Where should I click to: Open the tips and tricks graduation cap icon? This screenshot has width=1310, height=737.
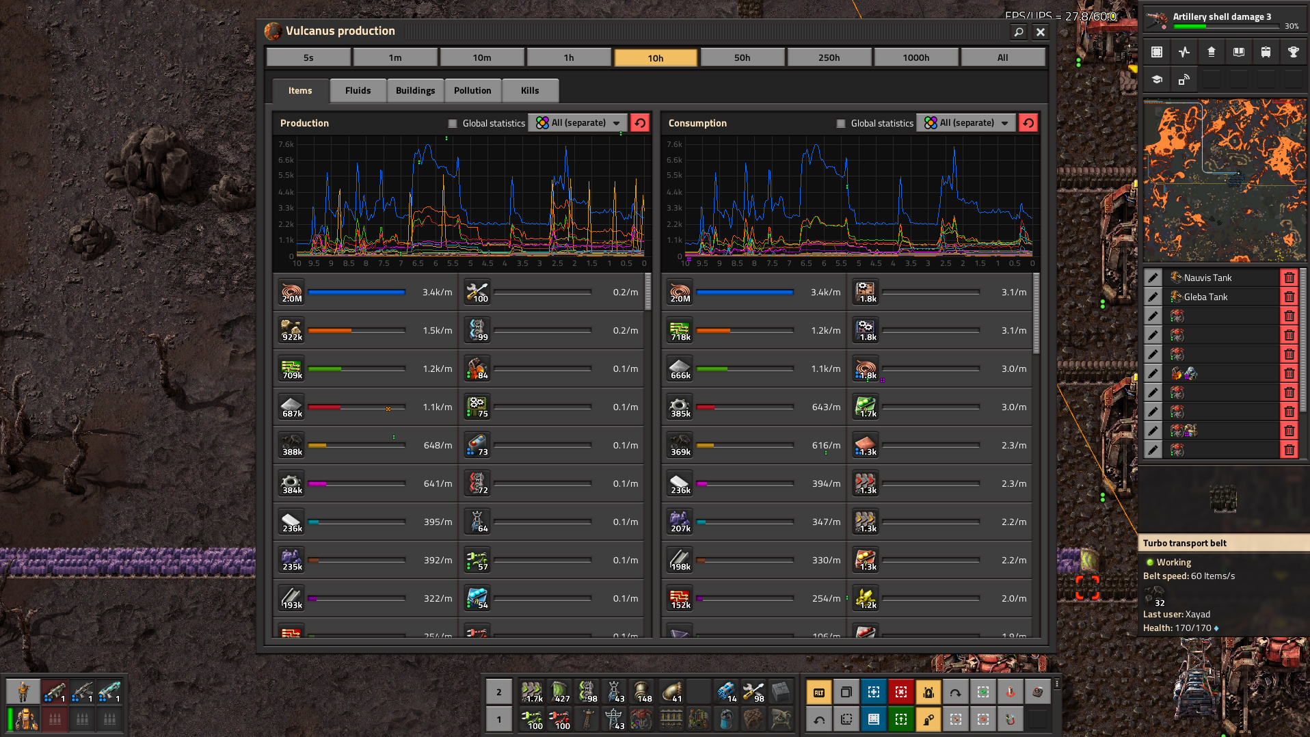coord(1156,79)
